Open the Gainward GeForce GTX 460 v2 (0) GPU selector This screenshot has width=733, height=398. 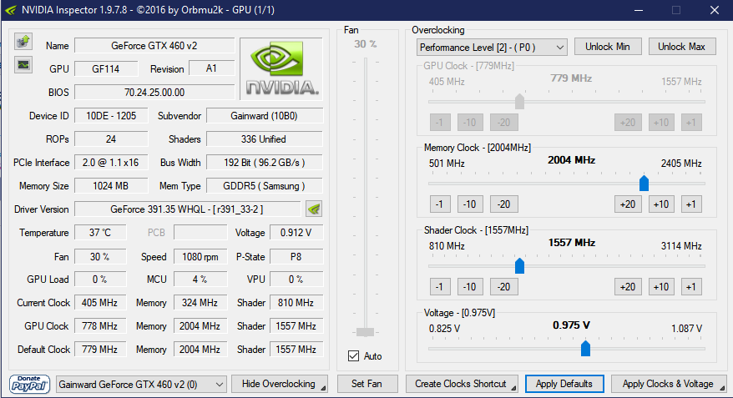click(141, 385)
